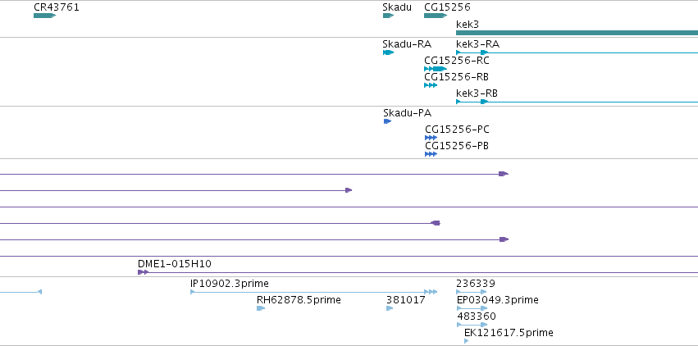Select the 236339 feature glyph
Viewport: 698px width, 346px height.
472,292
